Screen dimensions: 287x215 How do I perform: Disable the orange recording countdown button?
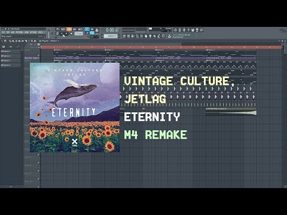[69, 29]
